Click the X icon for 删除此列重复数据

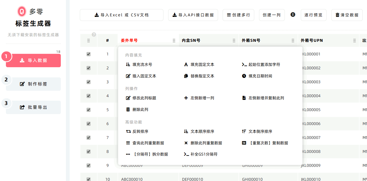click(186, 143)
